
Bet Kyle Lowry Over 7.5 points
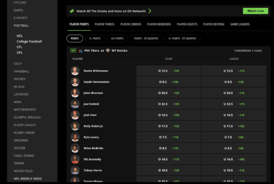tap(169, 137)
